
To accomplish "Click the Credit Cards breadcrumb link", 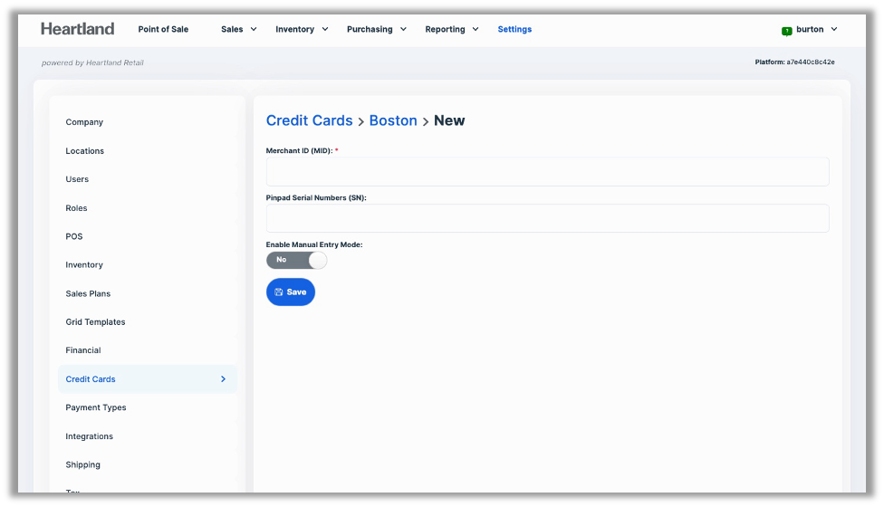I will point(309,120).
